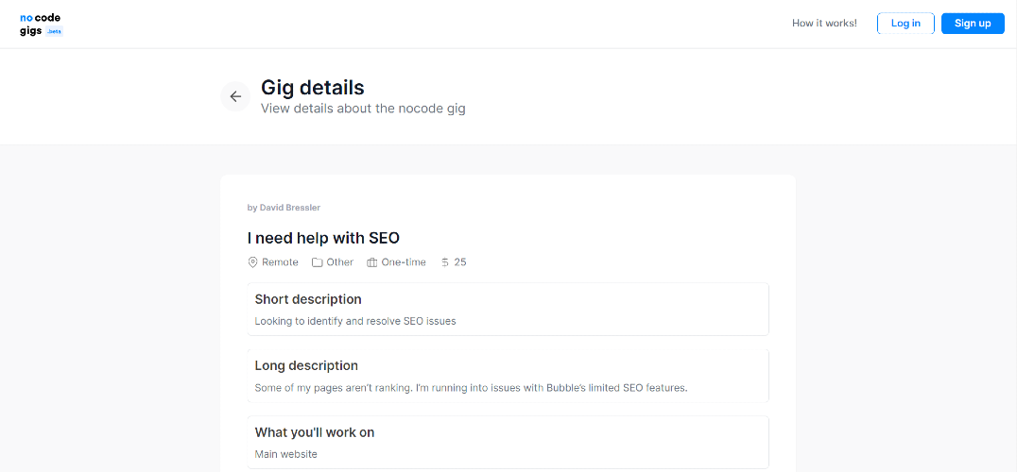Viewport: 1017px width, 472px height.
Task: Click the briefcase icon beside One-time
Action: click(x=371, y=262)
